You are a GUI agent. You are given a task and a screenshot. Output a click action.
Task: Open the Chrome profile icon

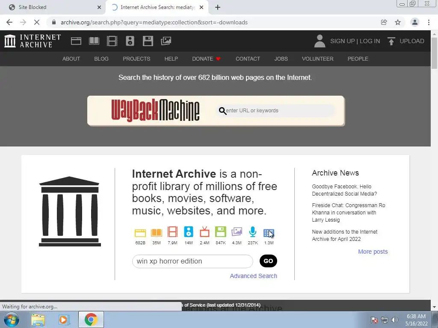point(415,22)
